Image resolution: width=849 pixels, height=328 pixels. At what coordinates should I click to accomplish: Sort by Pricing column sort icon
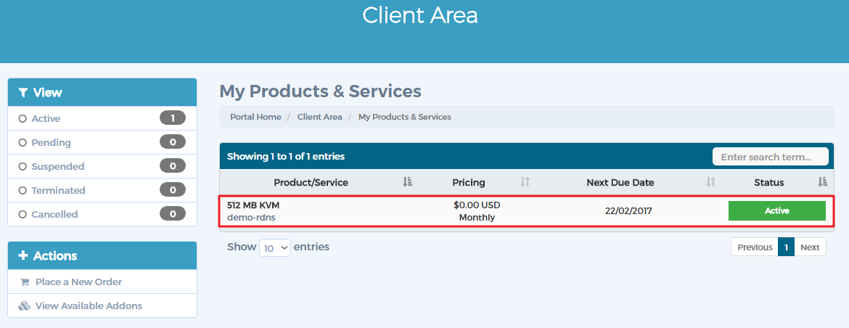tap(525, 182)
